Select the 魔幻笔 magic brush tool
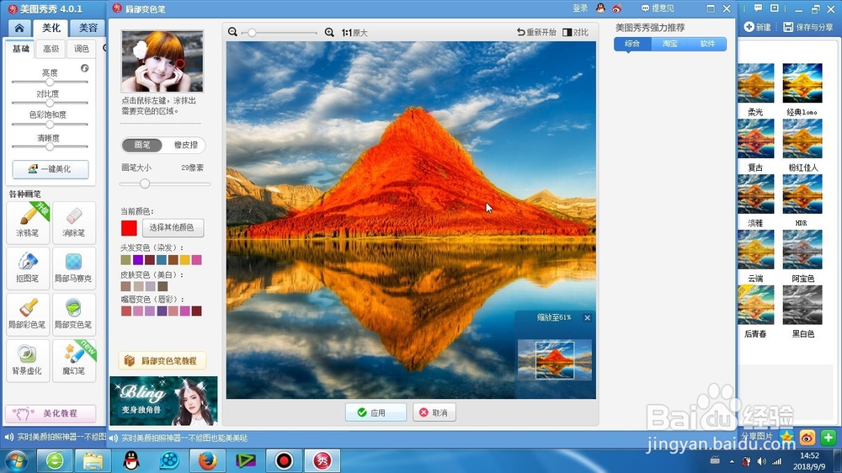 [73, 360]
